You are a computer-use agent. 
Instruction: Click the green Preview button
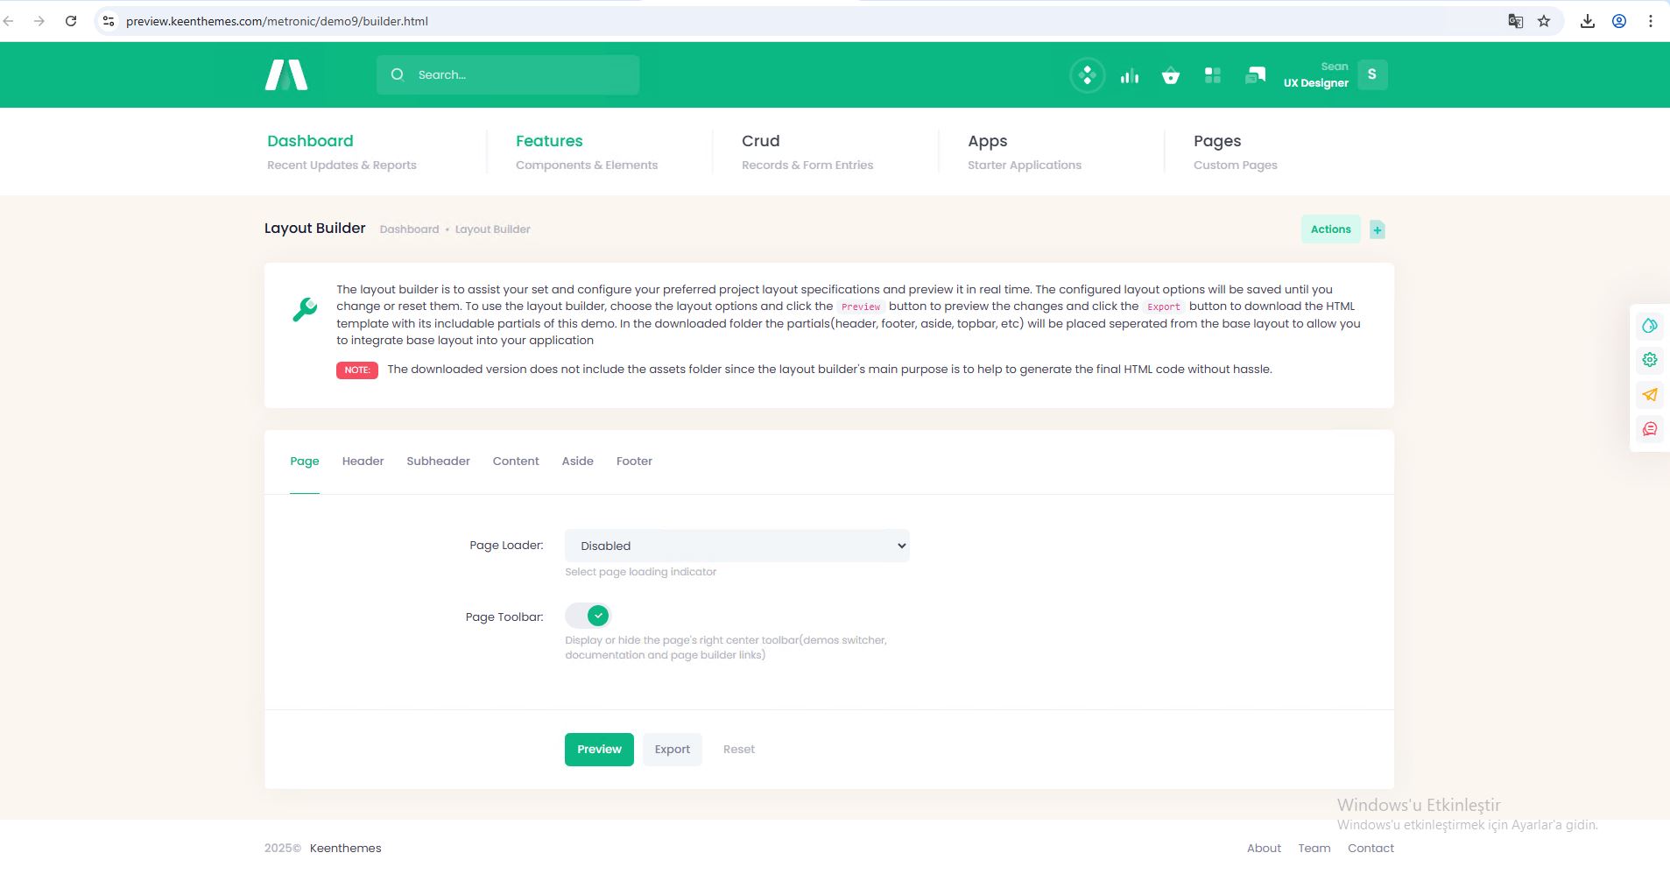(599, 750)
